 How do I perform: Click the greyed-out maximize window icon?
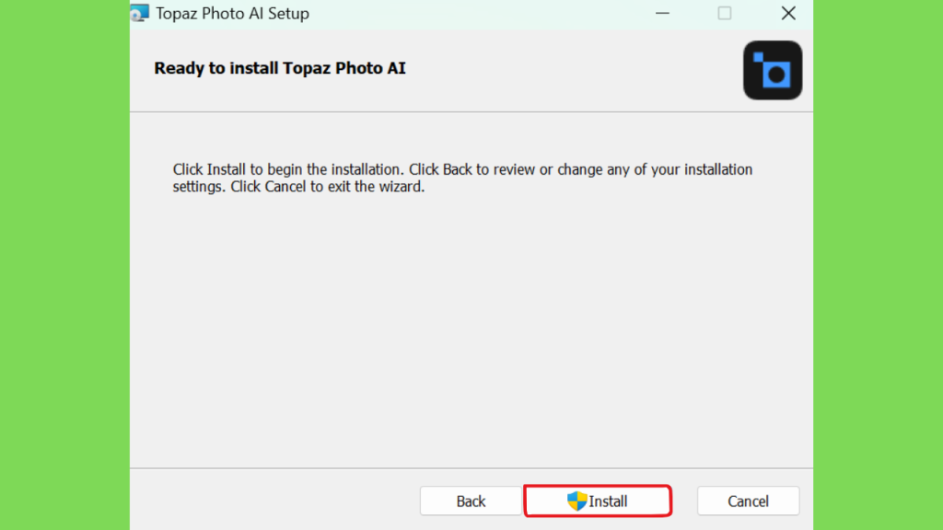pyautogui.click(x=724, y=13)
